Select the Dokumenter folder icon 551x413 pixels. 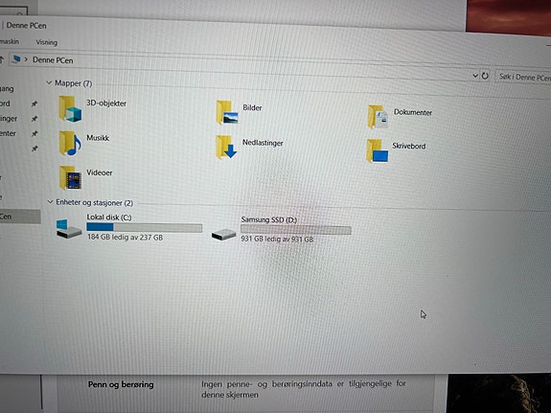pos(378,117)
